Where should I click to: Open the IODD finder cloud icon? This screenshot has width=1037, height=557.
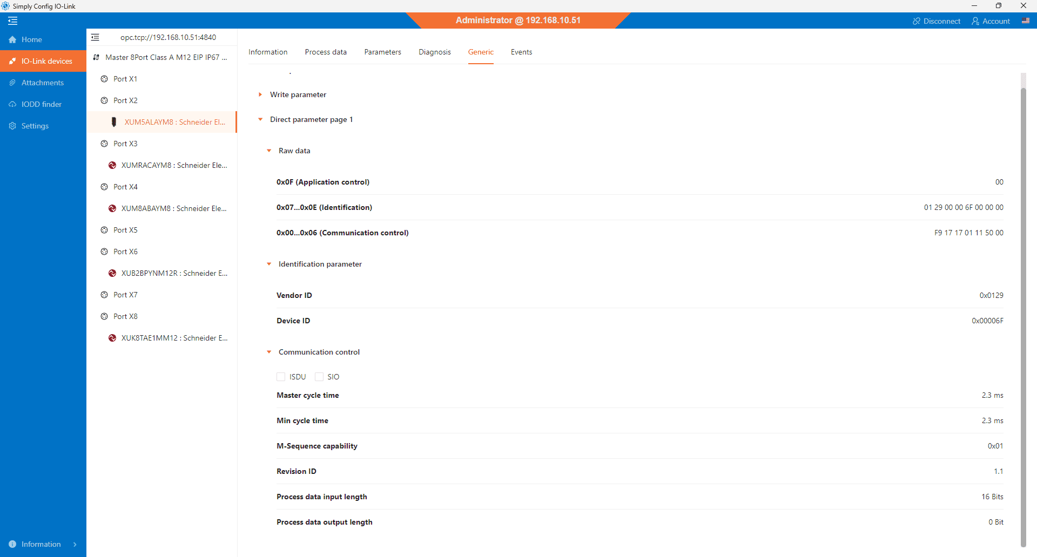12,104
